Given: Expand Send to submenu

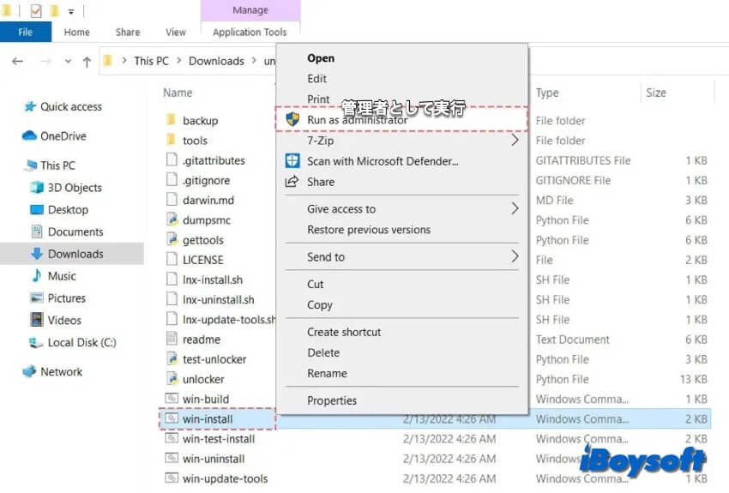Looking at the screenshot, I should [402, 257].
